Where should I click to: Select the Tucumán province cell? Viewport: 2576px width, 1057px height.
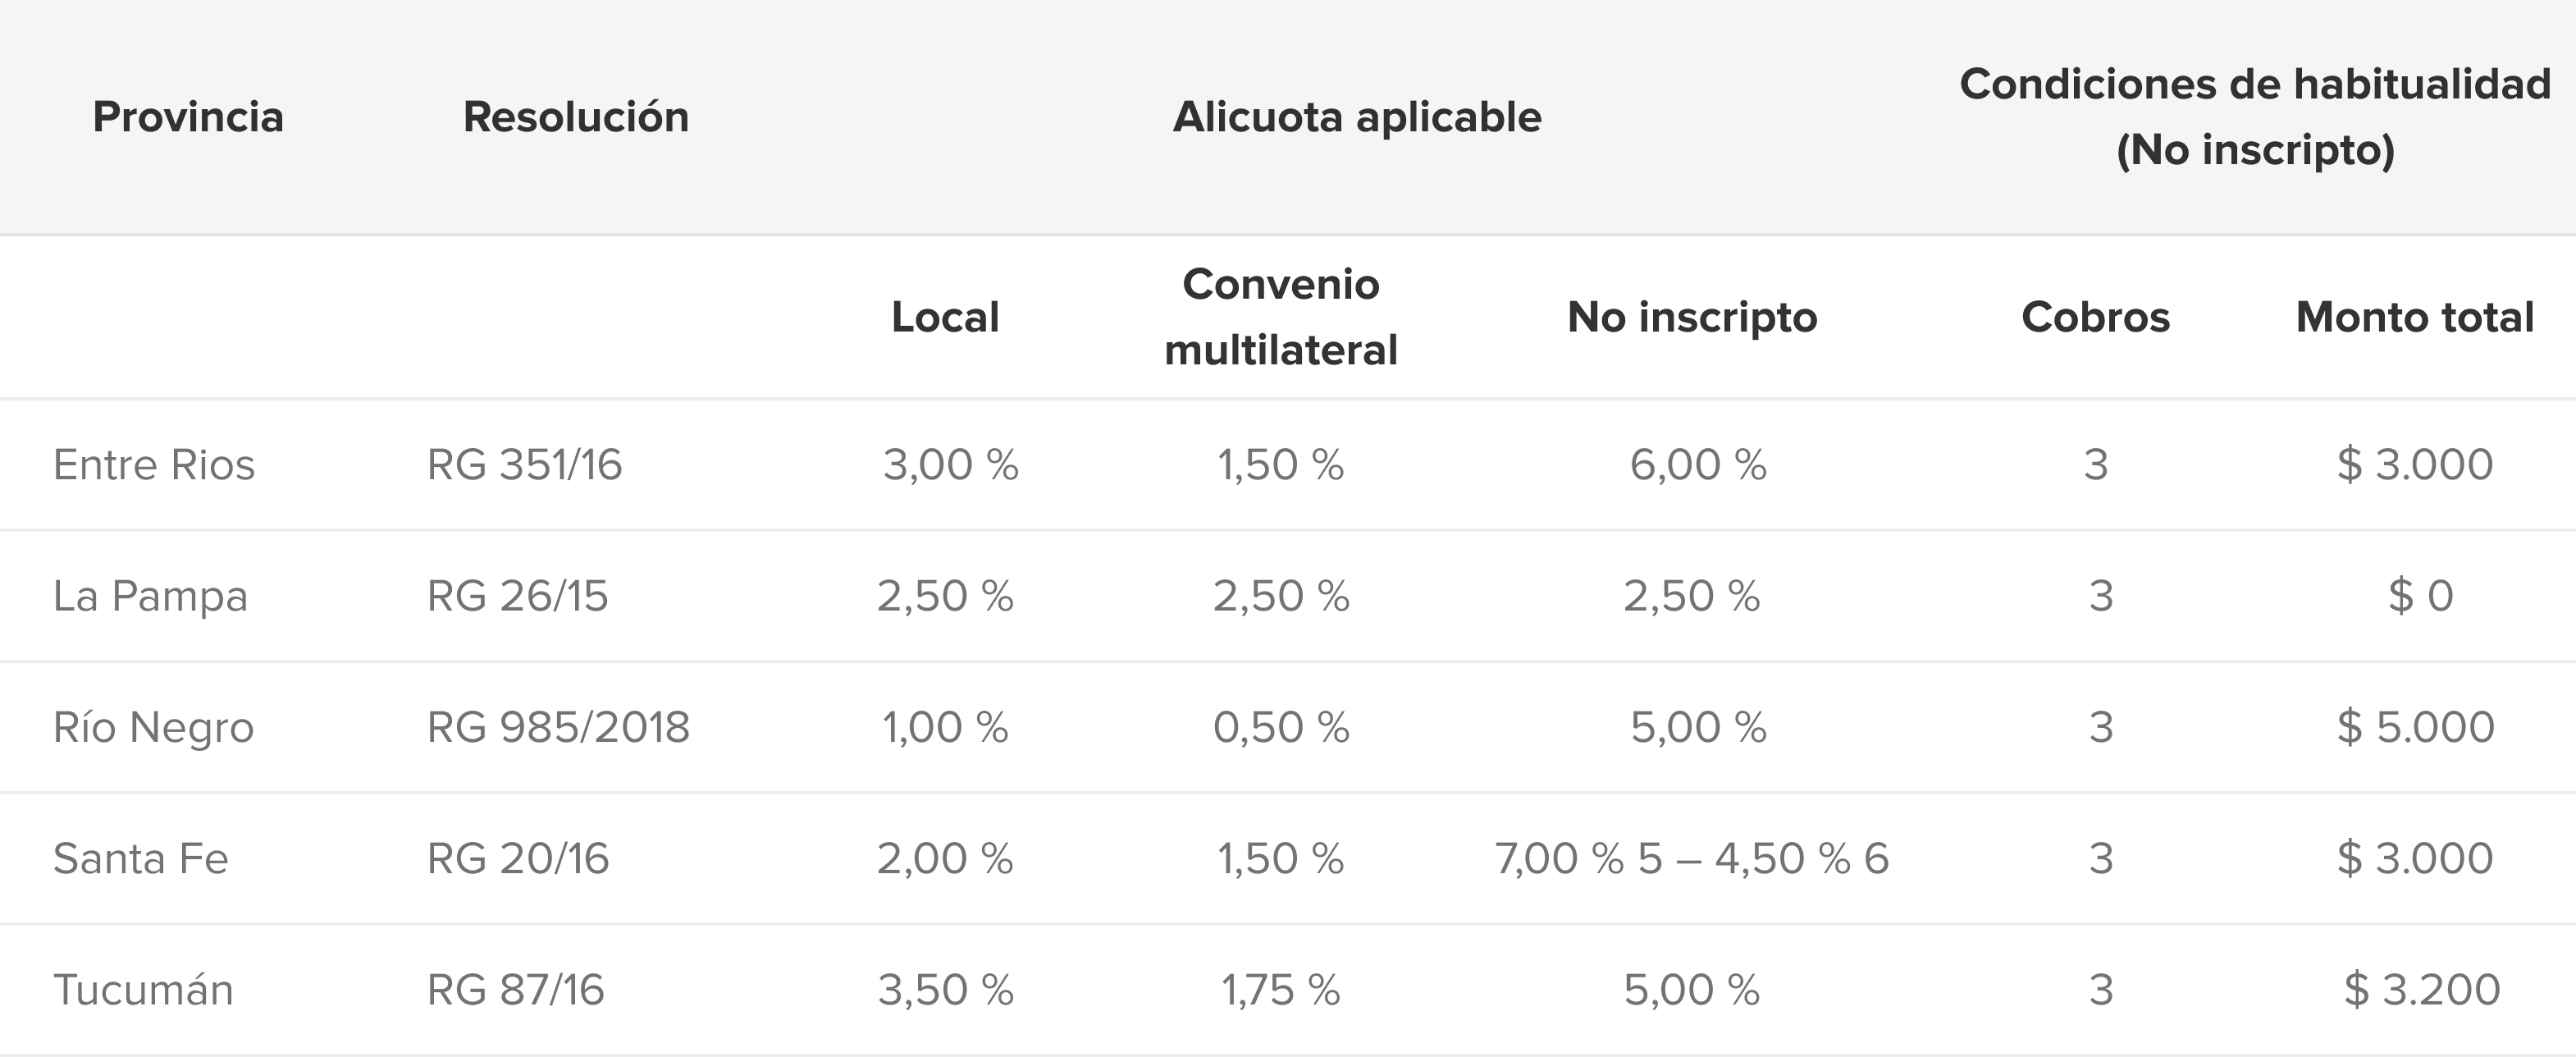[143, 990]
